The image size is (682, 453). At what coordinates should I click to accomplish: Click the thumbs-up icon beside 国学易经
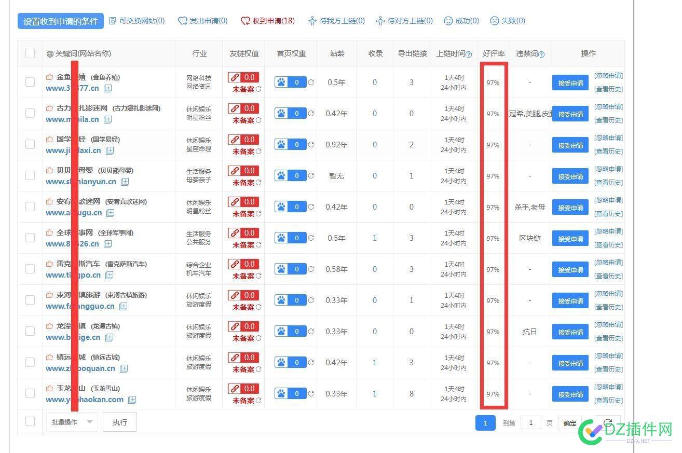[49, 139]
